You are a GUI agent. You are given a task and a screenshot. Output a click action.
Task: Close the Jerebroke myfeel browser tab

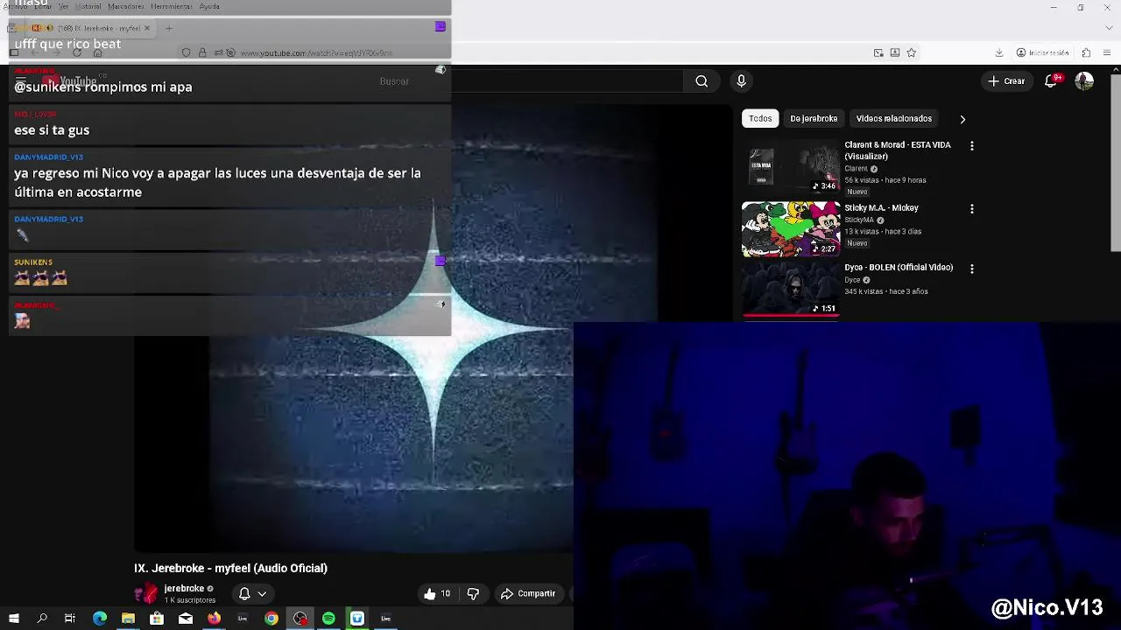[x=147, y=28]
